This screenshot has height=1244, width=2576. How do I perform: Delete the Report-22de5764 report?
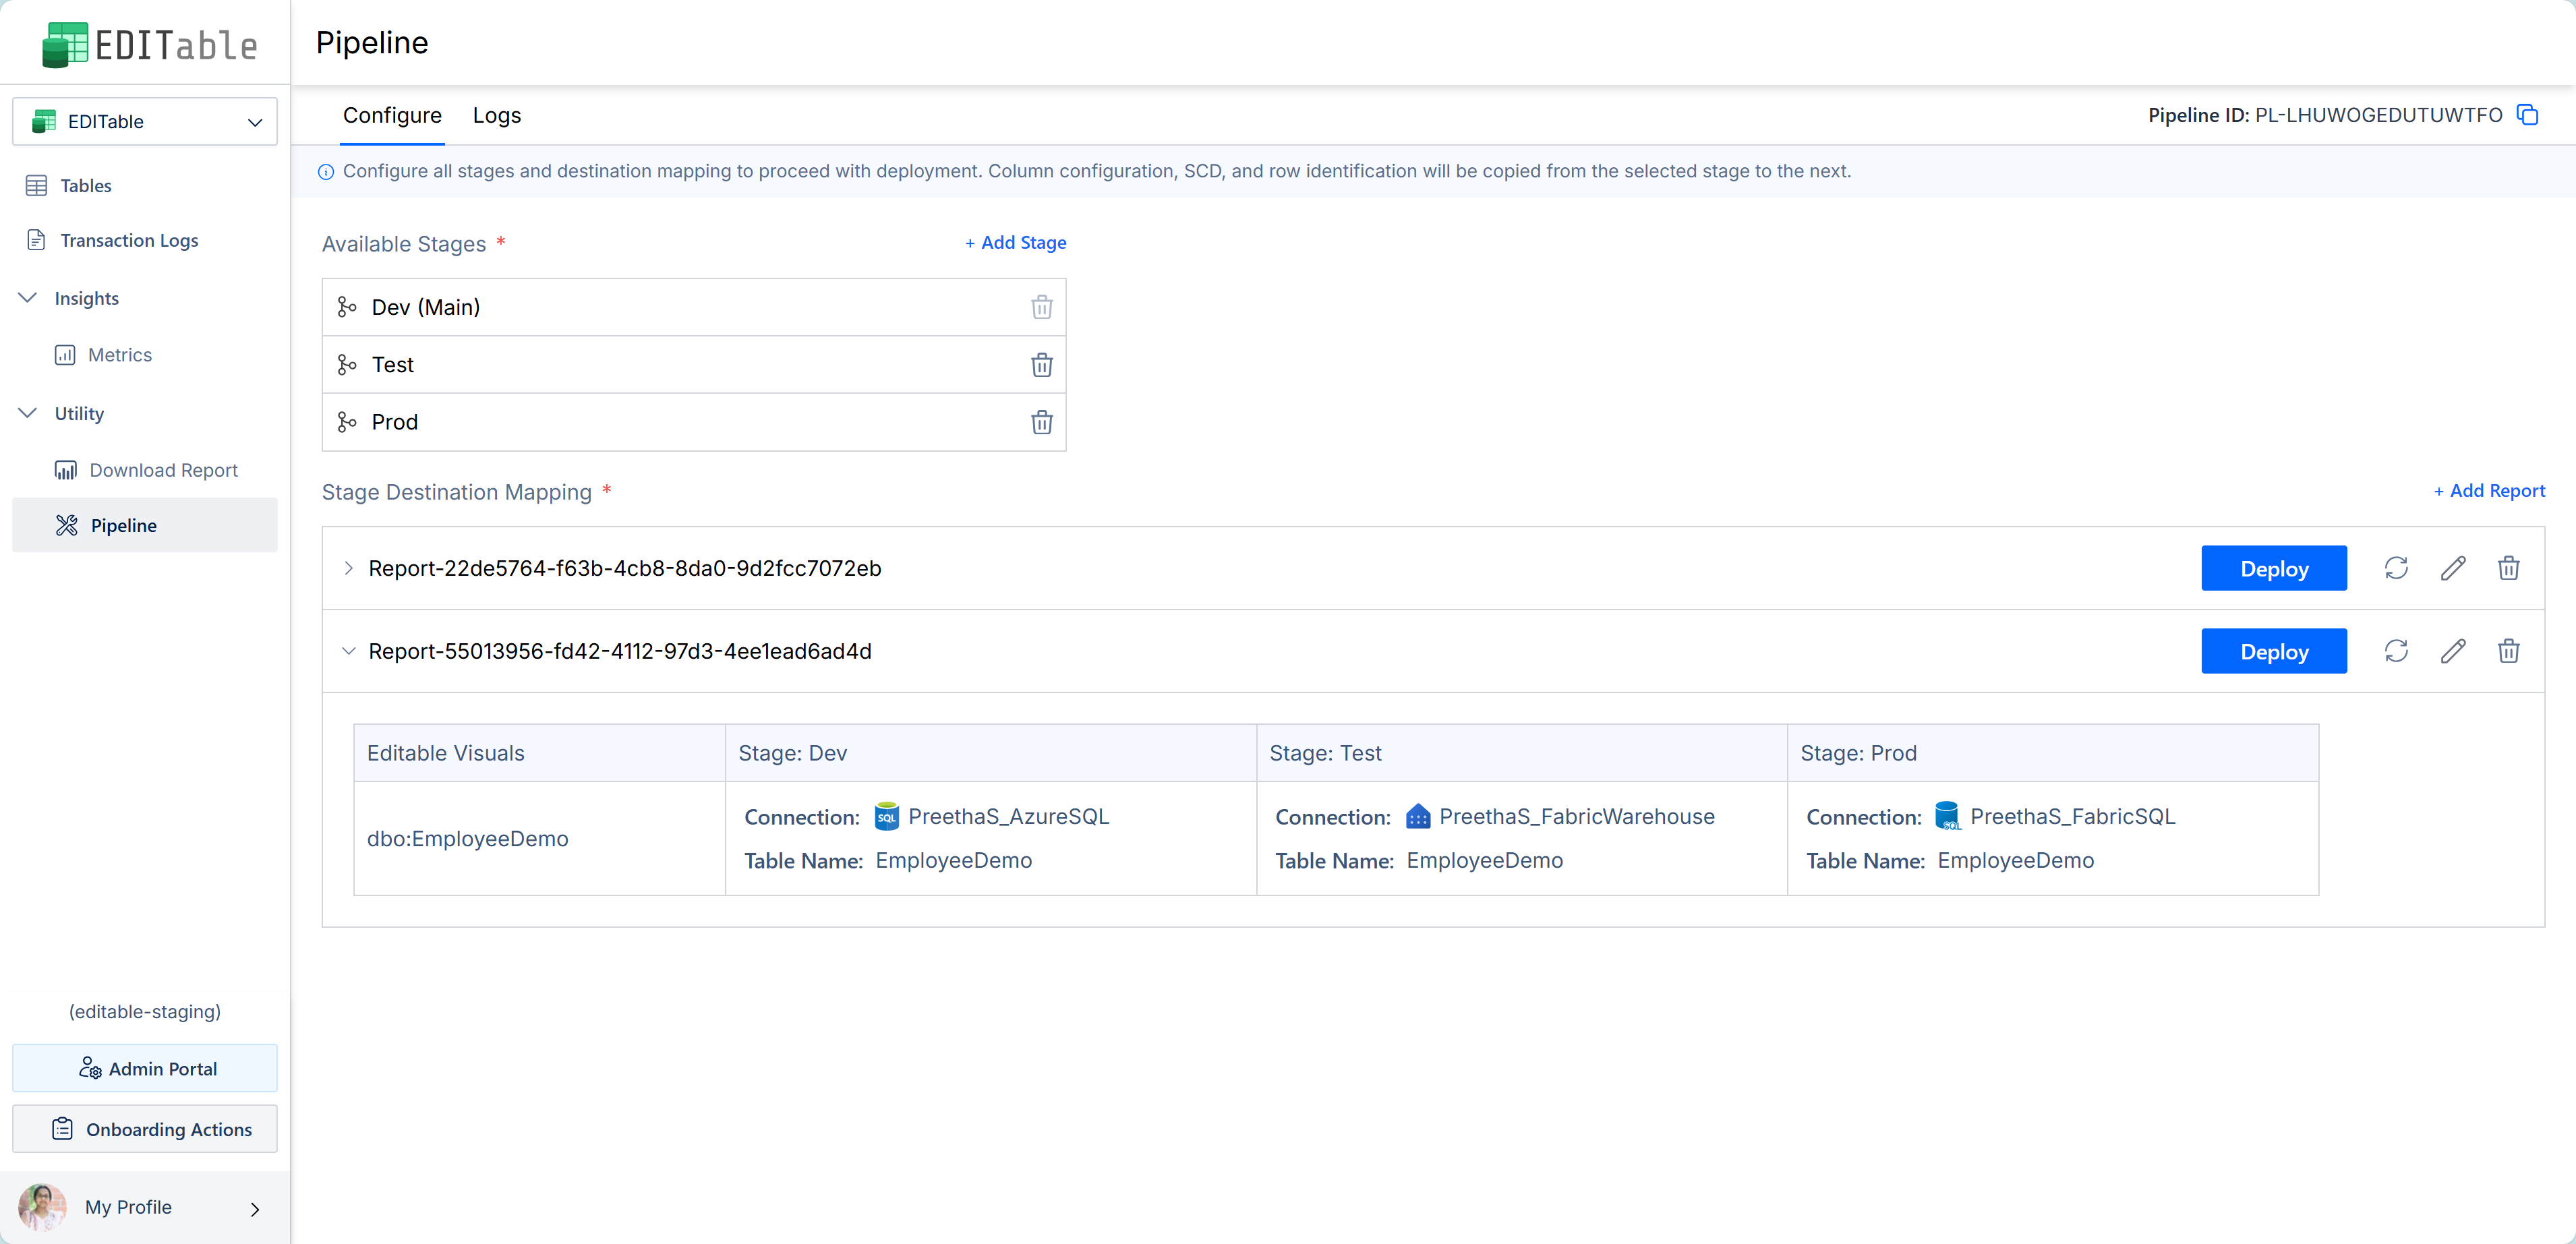(x=2508, y=568)
